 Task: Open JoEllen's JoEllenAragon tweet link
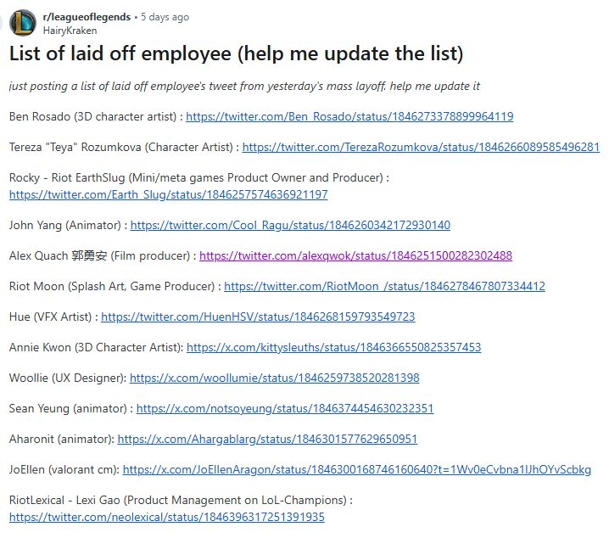pyautogui.click(x=356, y=469)
